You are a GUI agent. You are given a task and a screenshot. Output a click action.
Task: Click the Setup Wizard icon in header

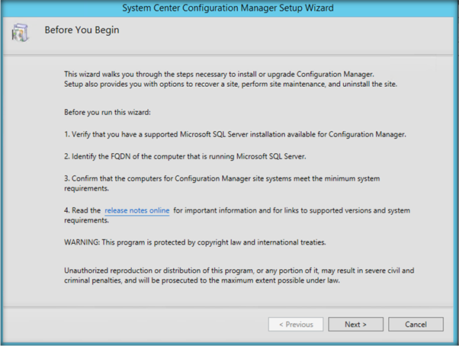click(19, 33)
